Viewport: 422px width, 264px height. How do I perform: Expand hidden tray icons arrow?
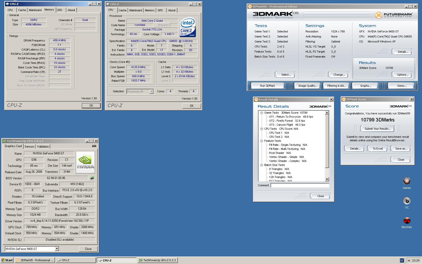(409, 260)
